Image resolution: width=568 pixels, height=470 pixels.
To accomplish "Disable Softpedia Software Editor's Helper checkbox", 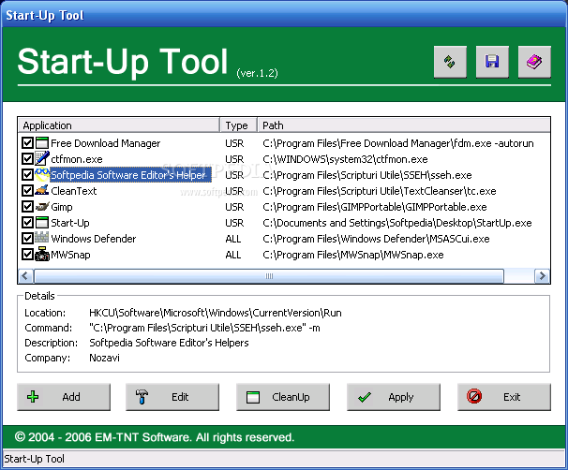I will (27, 175).
